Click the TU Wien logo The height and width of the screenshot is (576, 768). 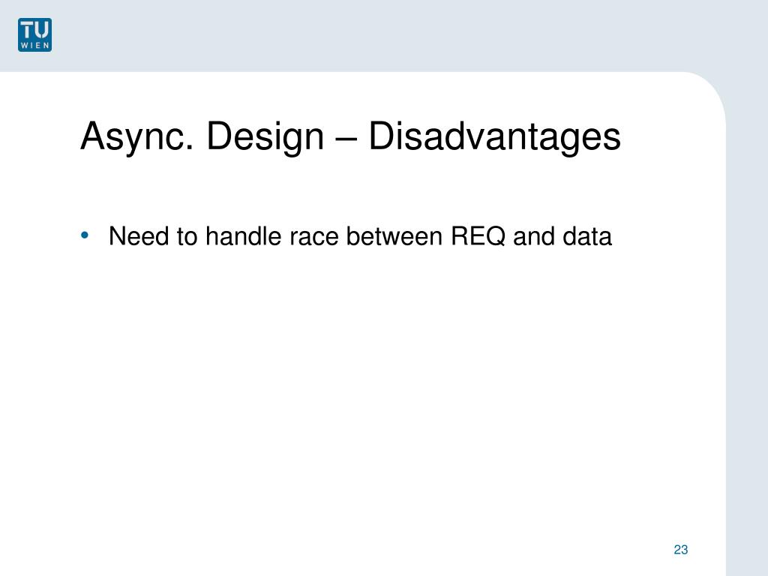34,34
